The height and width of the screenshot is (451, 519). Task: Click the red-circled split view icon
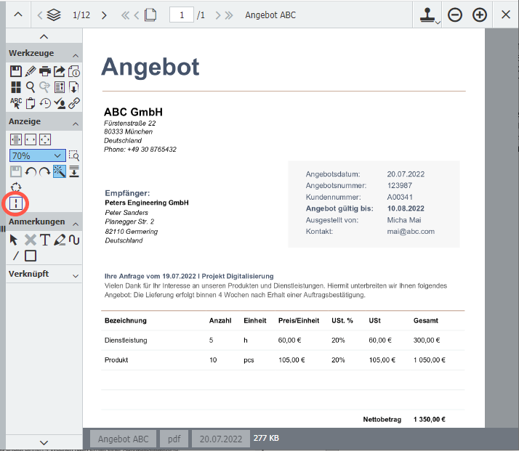point(16,203)
